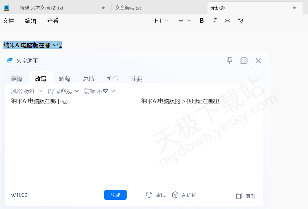
Task: Click the generated result text 纳米AI电脑版的下载地址在哪里
Action: (180, 101)
